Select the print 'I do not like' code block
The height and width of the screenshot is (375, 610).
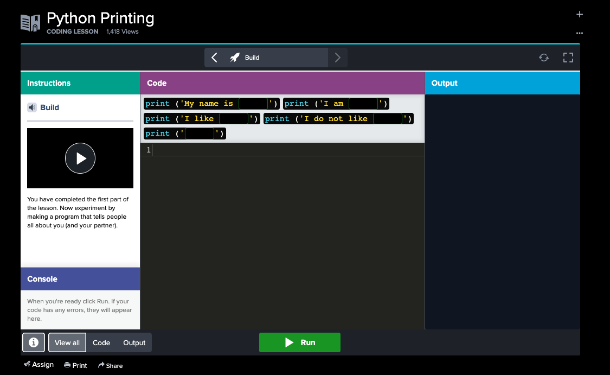pos(338,118)
